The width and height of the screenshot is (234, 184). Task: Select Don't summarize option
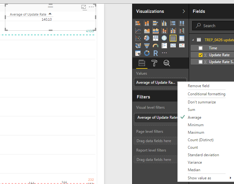click(202, 102)
